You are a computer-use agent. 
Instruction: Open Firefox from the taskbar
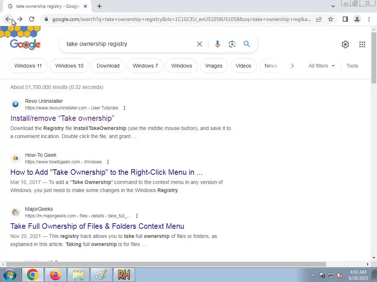[x=55, y=275]
